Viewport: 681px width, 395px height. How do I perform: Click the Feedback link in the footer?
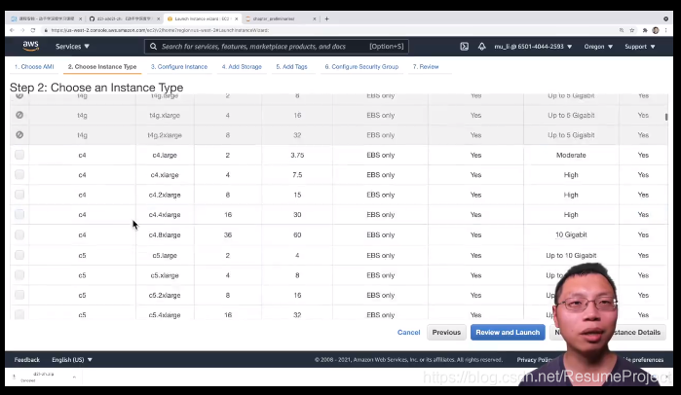[27, 359]
